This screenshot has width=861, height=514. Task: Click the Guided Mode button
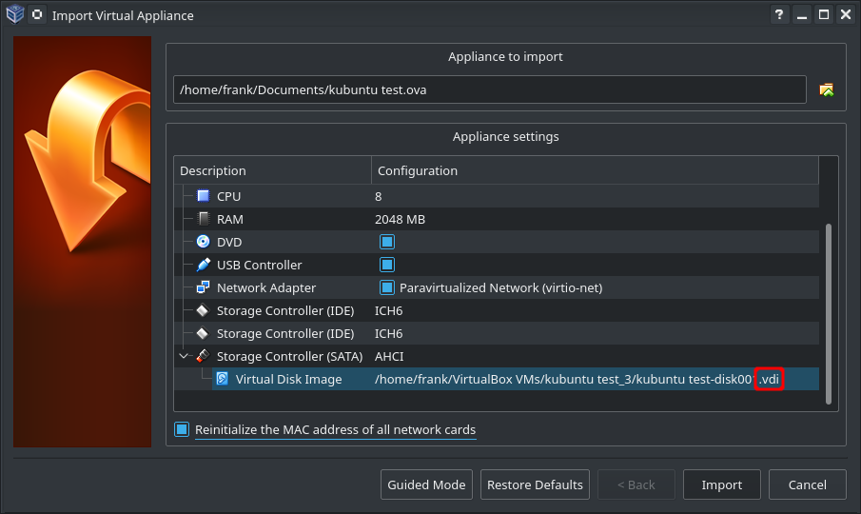click(x=426, y=484)
